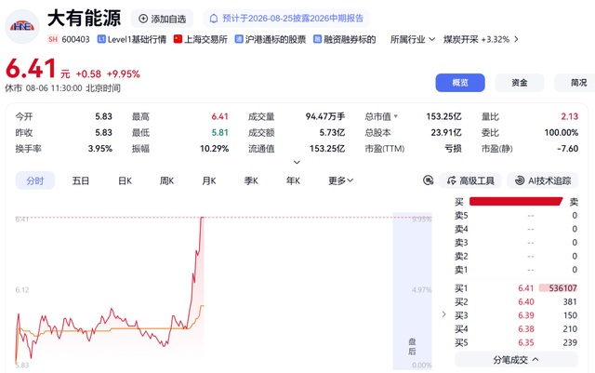
Task: Click the 卖5 row label
Action: click(x=461, y=216)
